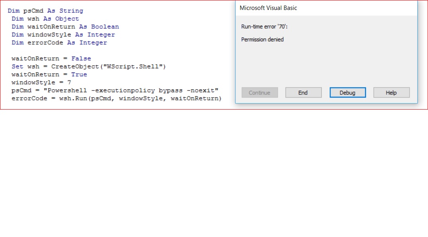This screenshot has width=428, height=237.
Task: Click the 'errorCode = wsh.Run' line
Action: coord(117,98)
